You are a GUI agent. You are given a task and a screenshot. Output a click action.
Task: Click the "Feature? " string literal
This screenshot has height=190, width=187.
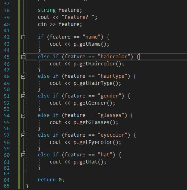(x=78, y=17)
